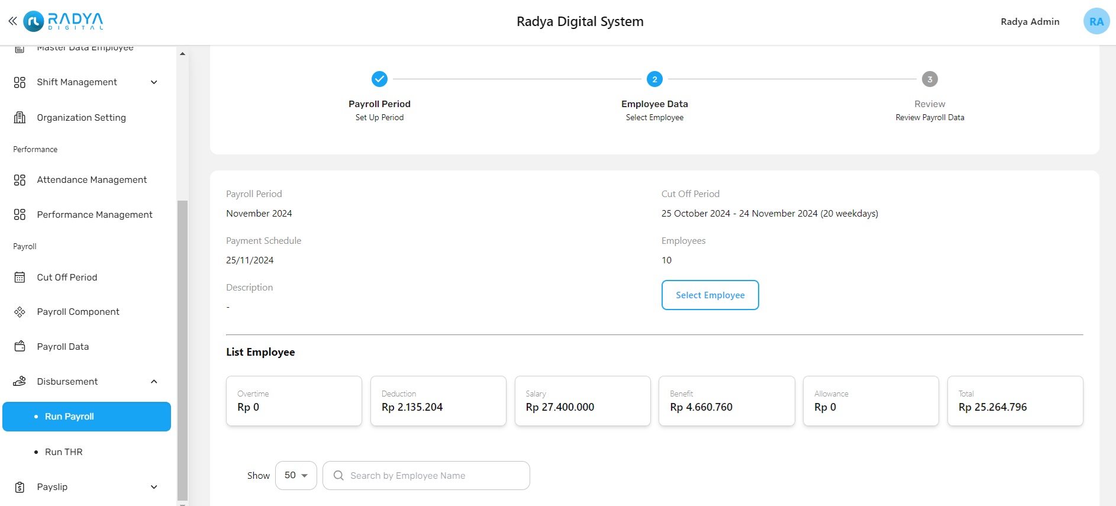Focus the Search by Employee Name field
This screenshot has width=1116, height=506.
[x=426, y=475]
